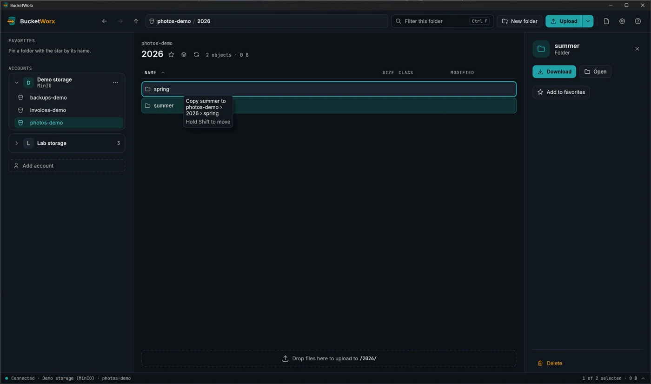Sort by the SIZE column header
The width and height of the screenshot is (651, 384).
388,73
